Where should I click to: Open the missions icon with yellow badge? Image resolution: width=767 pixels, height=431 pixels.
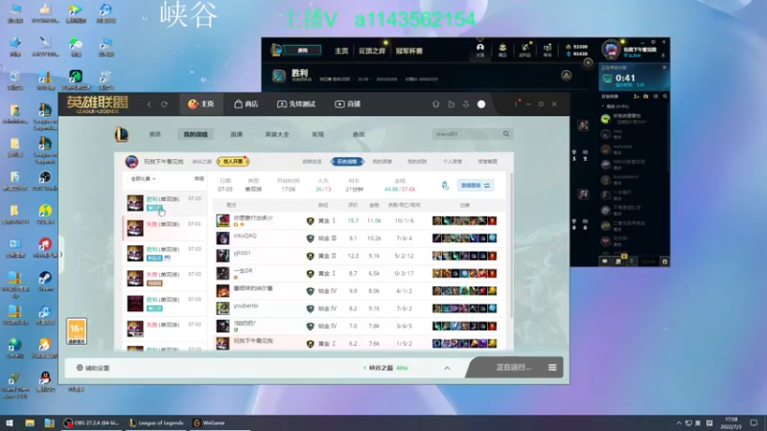pyautogui.click(x=618, y=261)
